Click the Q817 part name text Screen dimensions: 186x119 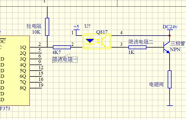click(x=102, y=32)
